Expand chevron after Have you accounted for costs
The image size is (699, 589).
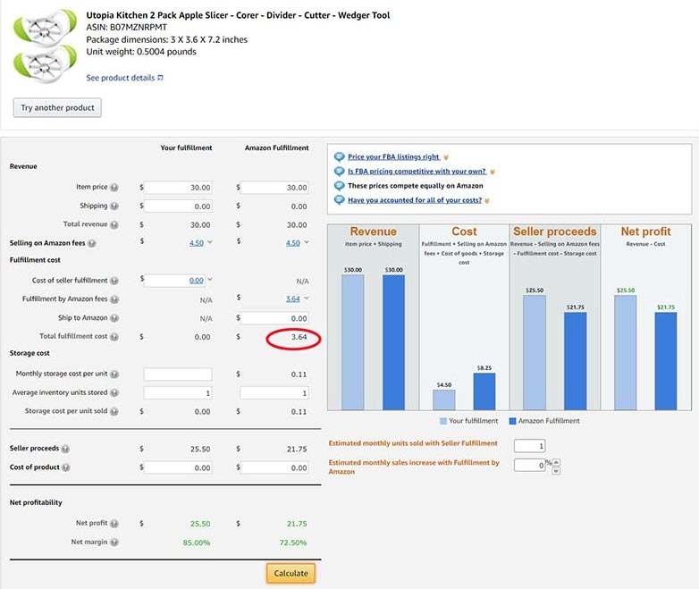(x=487, y=200)
